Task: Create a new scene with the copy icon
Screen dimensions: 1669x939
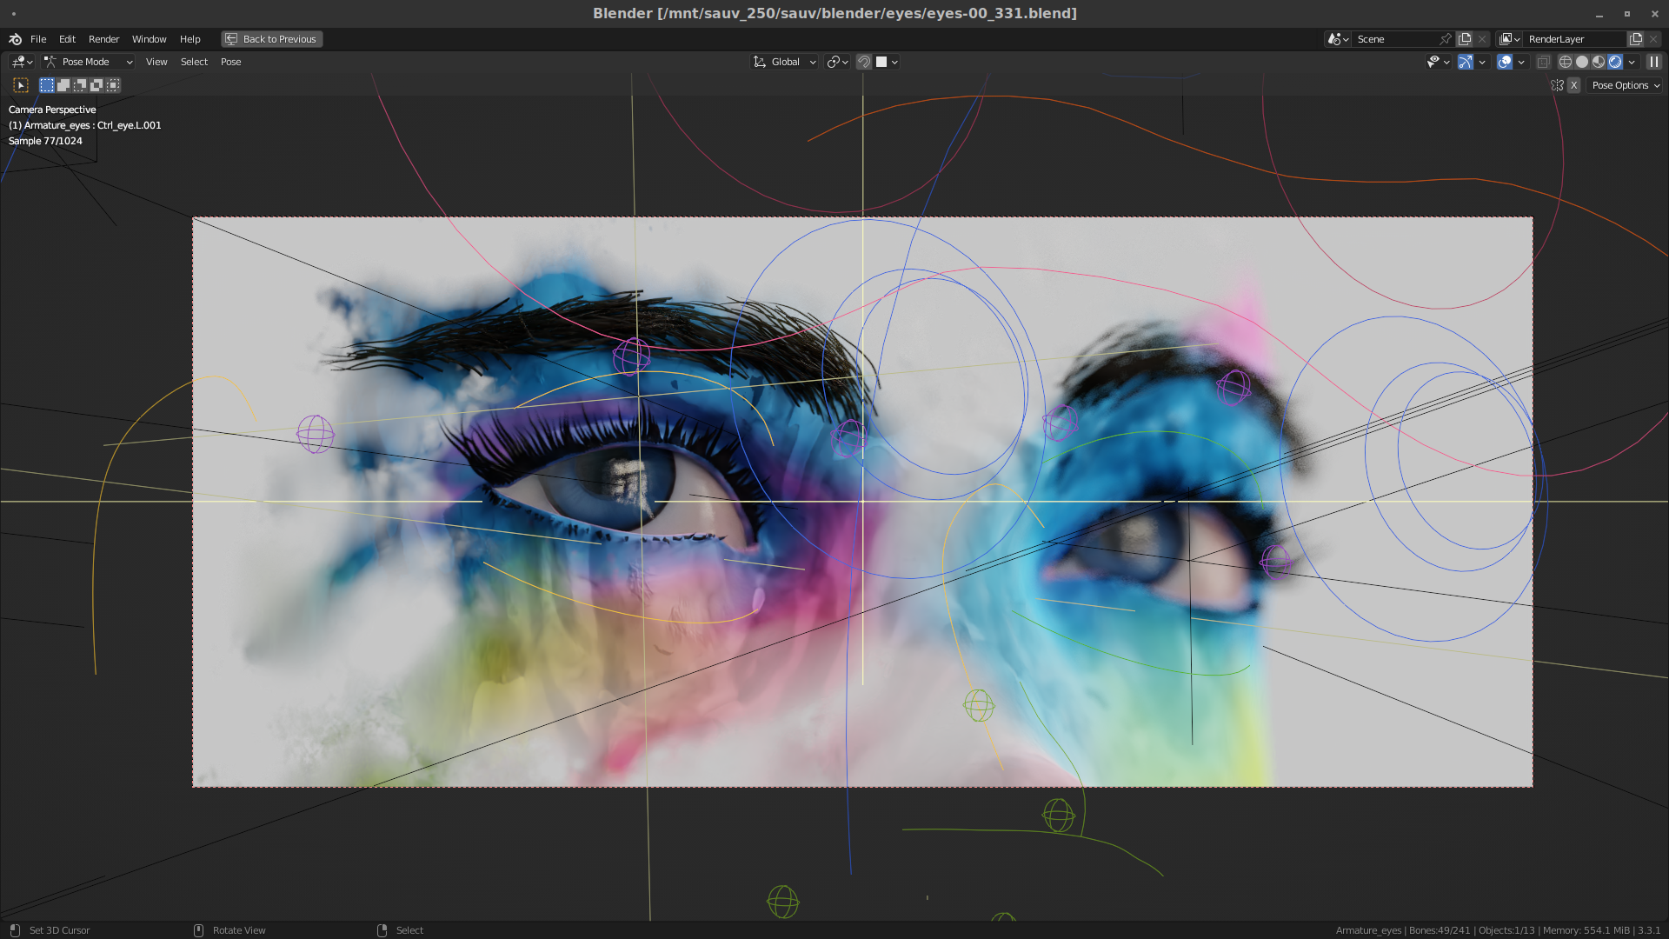Action: tap(1465, 39)
